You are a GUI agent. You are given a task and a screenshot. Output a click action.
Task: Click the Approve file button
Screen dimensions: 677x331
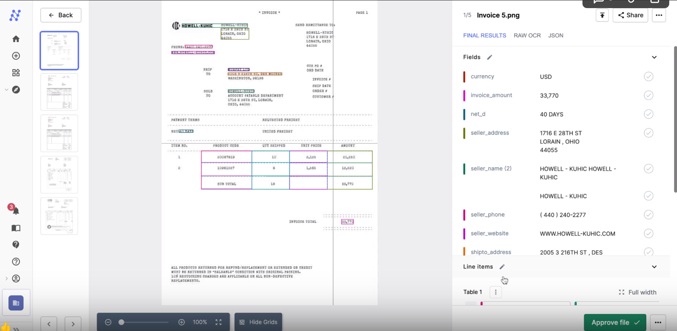pos(615,322)
